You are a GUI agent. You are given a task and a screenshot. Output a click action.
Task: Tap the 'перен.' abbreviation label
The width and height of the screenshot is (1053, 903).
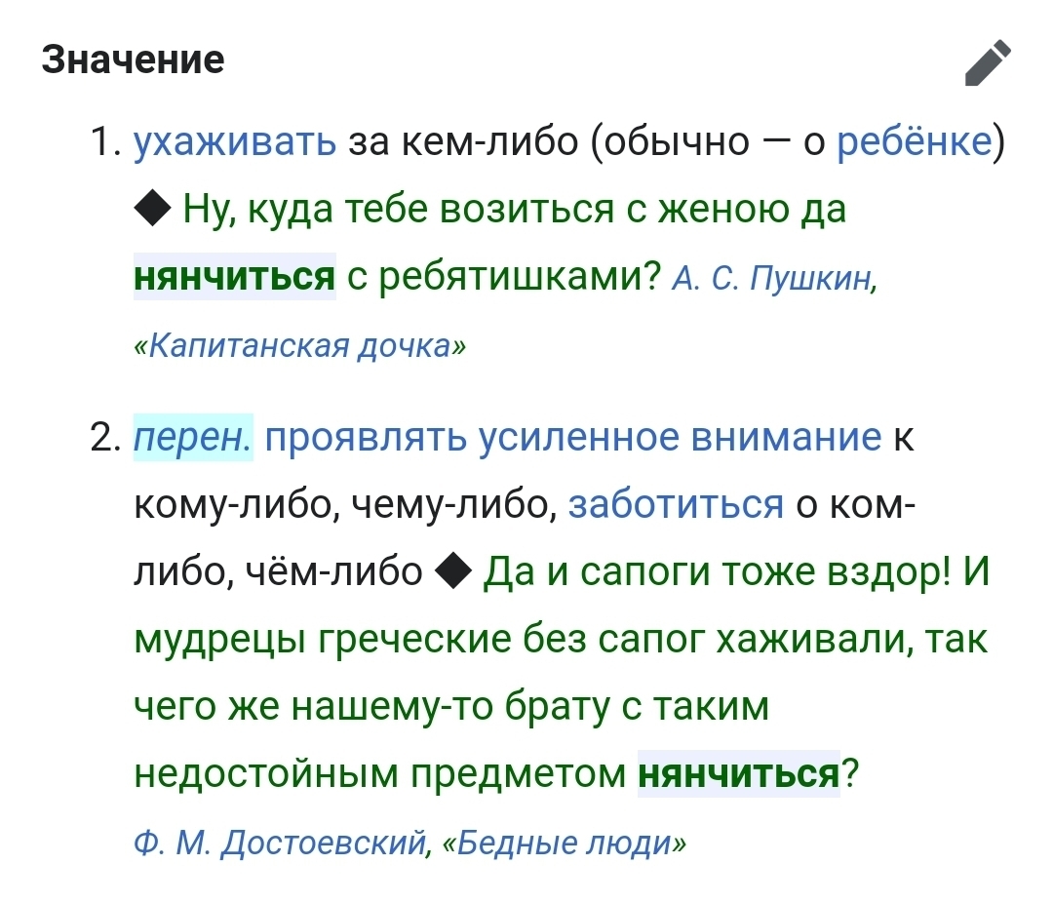click(193, 439)
